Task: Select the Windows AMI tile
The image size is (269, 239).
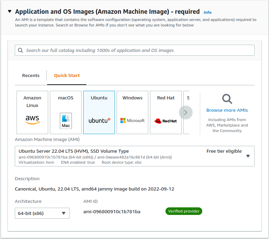Action: point(132,112)
